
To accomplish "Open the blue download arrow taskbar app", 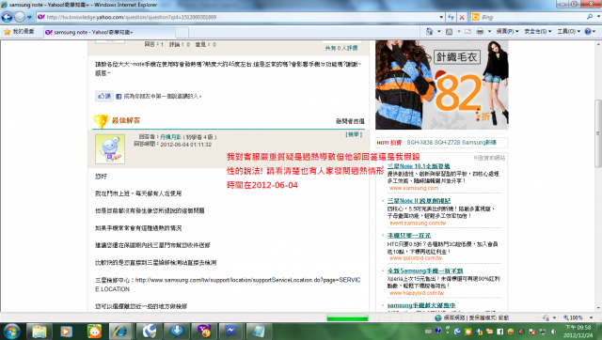I will tap(176, 332).
